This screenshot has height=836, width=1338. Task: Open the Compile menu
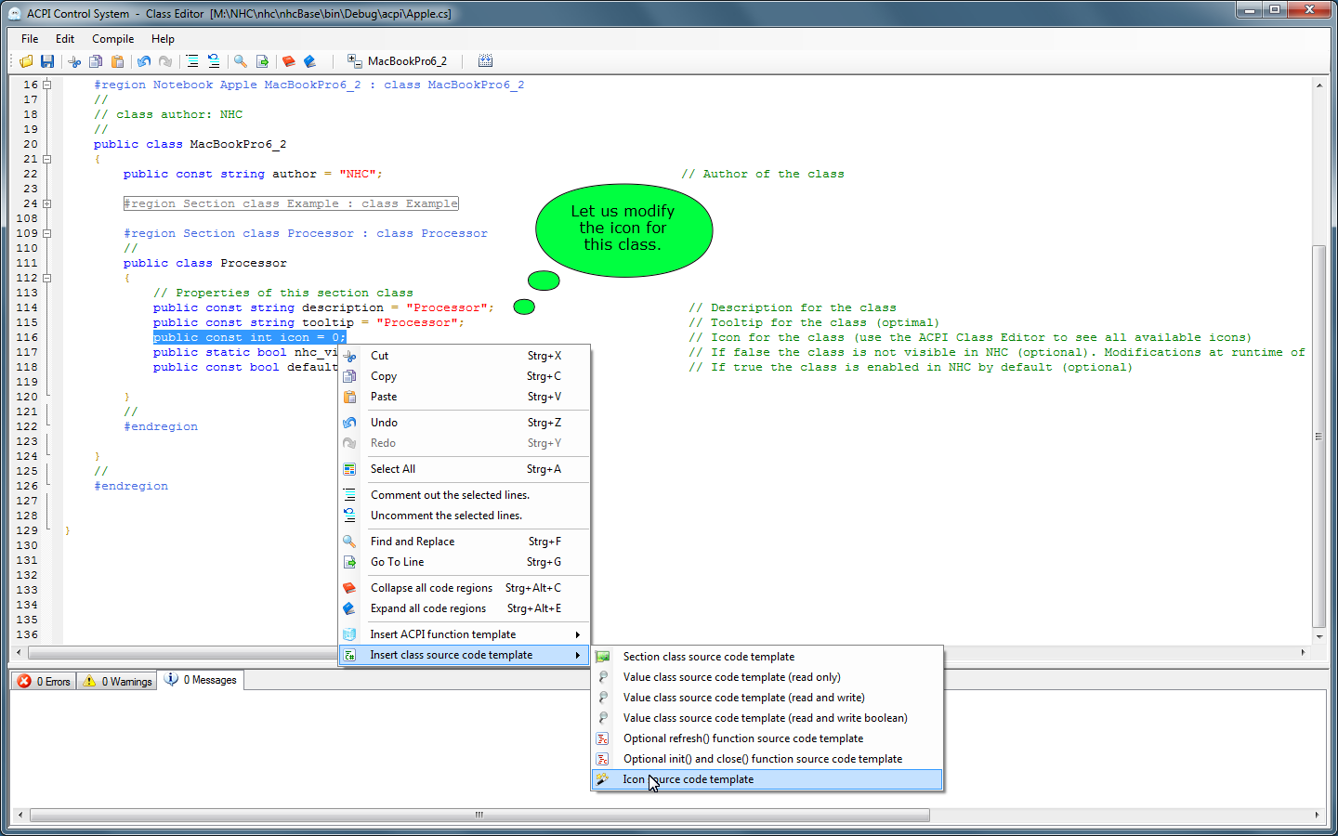coord(112,39)
